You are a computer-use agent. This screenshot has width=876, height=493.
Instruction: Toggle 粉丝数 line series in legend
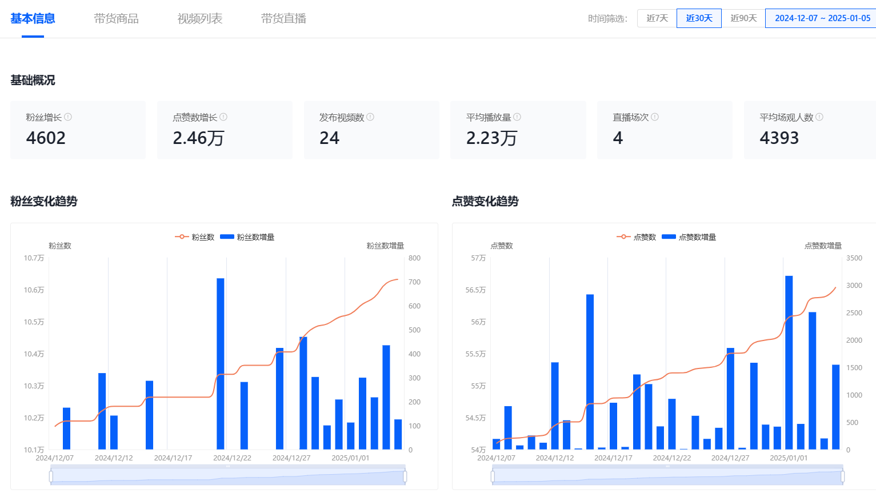pyautogui.click(x=195, y=237)
